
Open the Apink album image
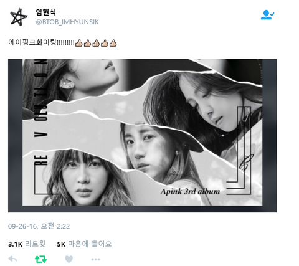(x=142, y=136)
